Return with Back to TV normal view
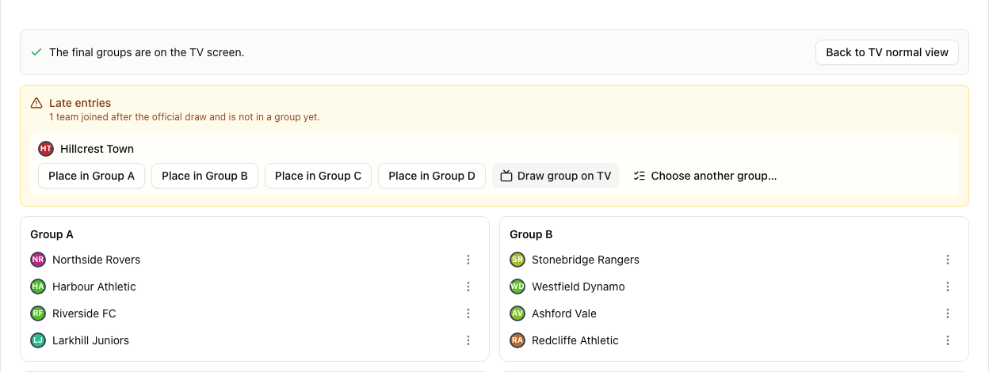Screen dimensions: 989x372 click(887, 52)
